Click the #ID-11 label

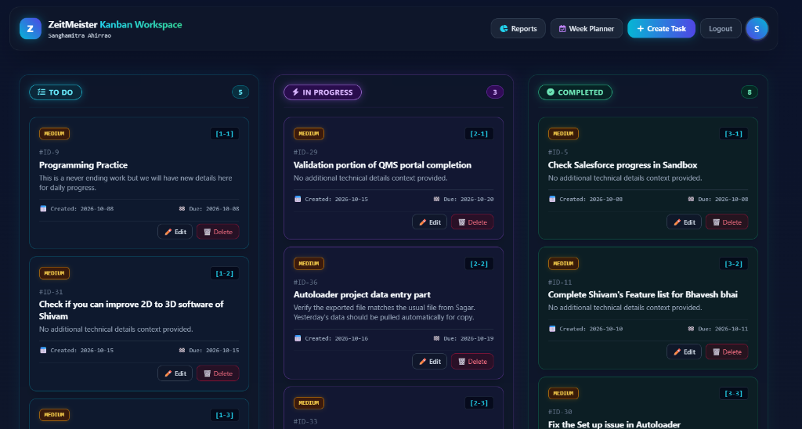[x=559, y=283]
